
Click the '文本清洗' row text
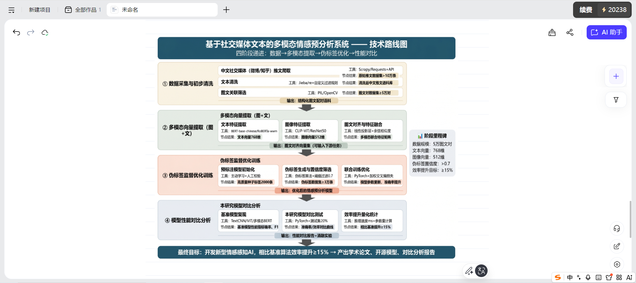pyautogui.click(x=229, y=82)
